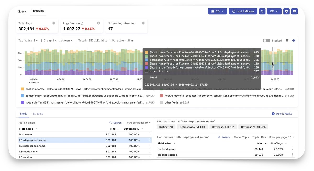Open the 0:0 tenant dropdown

(217, 11)
